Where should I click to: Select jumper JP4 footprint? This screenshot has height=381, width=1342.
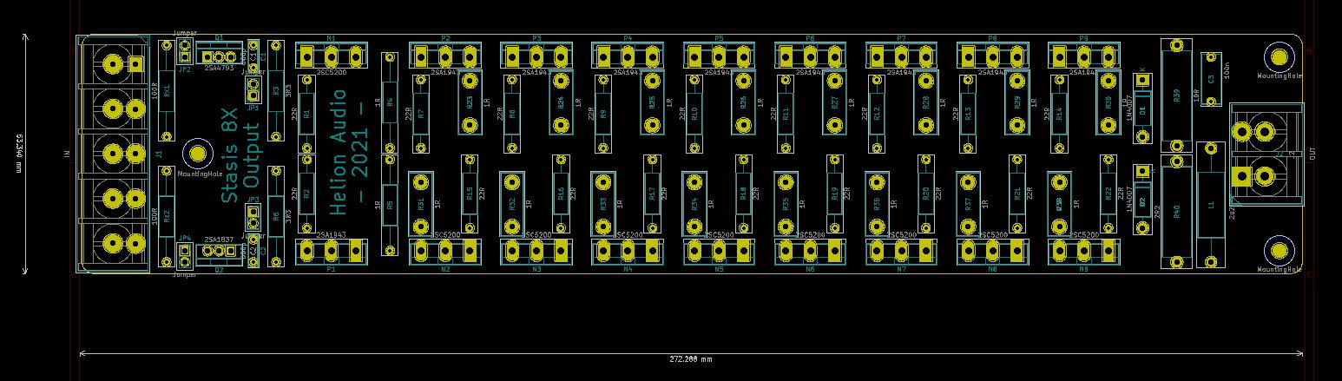tap(184, 254)
